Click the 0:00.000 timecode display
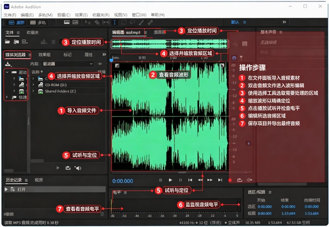This screenshot has height=227, width=329. point(122,181)
